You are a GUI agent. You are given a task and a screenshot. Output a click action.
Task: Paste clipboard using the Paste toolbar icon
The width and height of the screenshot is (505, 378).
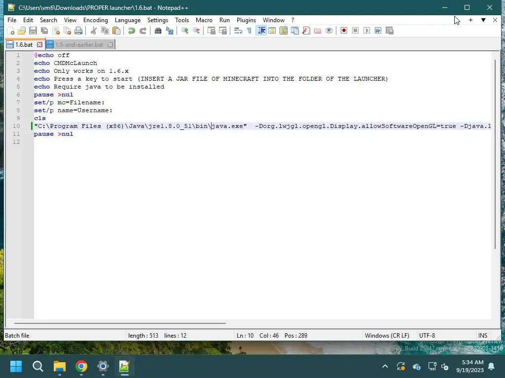click(x=116, y=31)
